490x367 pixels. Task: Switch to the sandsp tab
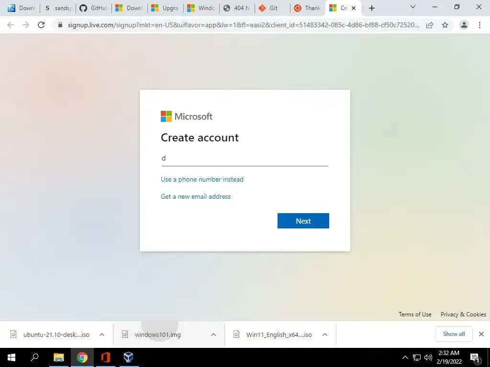pos(58,8)
